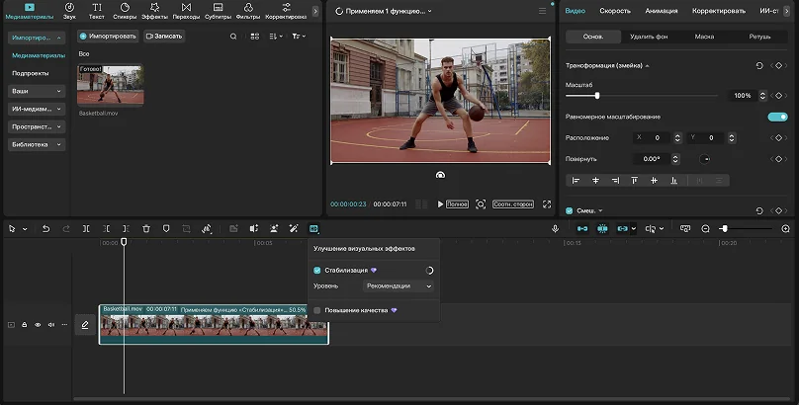Toggle track visibility eye icon

point(38,325)
